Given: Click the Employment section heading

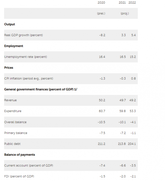Looking at the screenshot, I should (14, 46).
